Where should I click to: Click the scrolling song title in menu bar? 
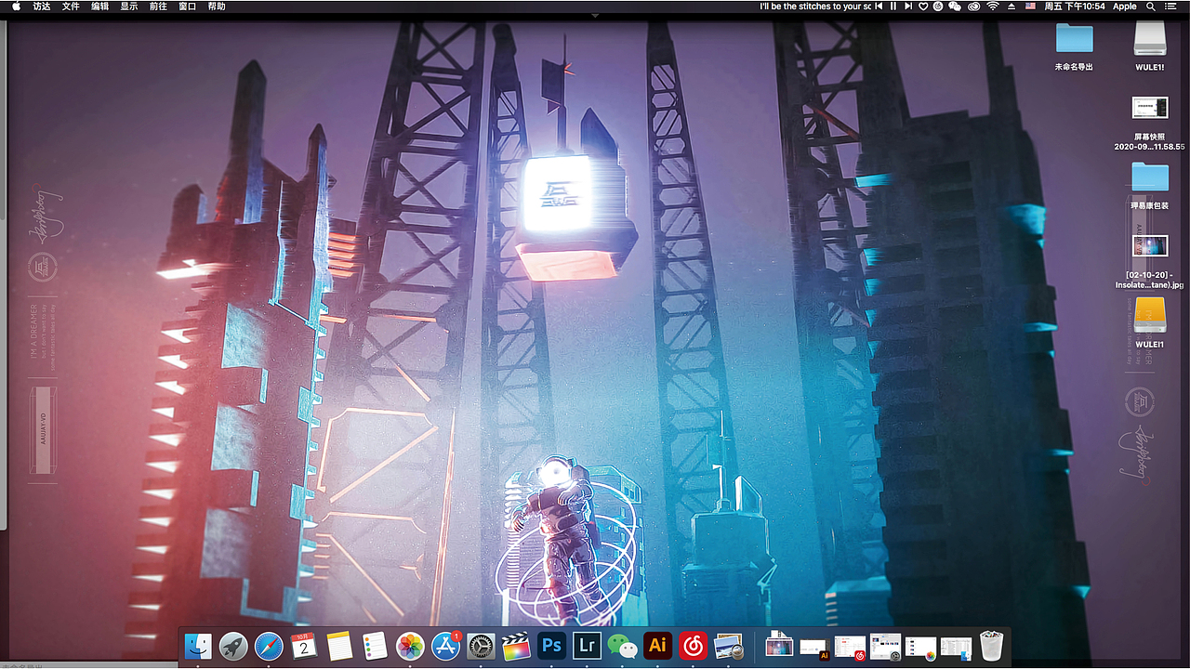pos(815,7)
